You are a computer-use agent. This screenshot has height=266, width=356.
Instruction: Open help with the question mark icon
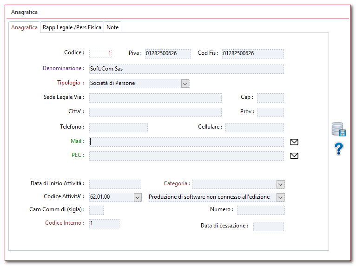[339, 149]
